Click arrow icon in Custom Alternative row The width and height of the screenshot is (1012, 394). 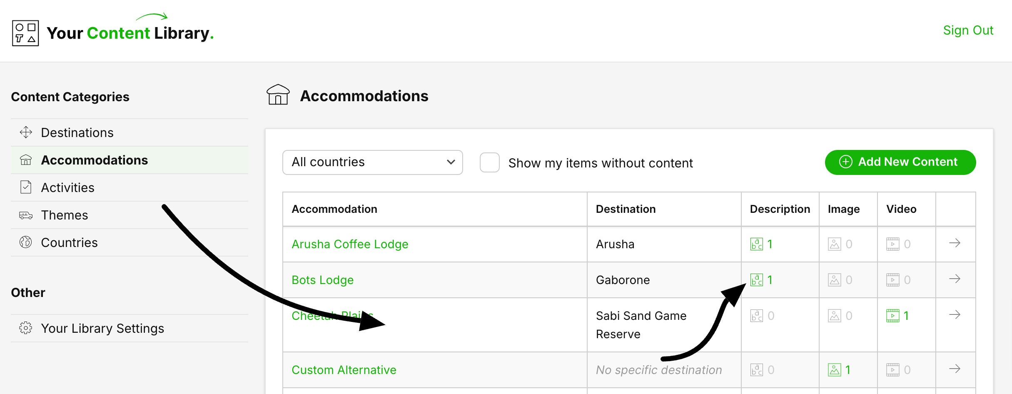tap(955, 369)
